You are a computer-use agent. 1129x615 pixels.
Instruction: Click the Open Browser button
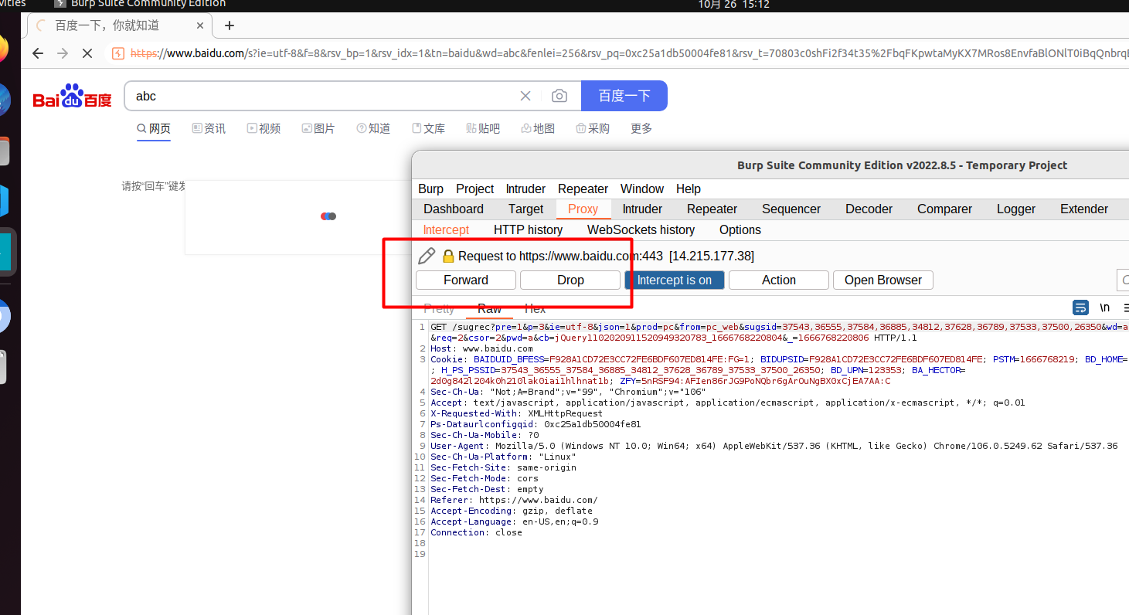pos(883,280)
